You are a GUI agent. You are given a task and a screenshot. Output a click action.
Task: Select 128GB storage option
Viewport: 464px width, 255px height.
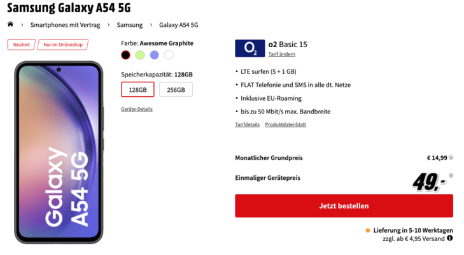137,89
